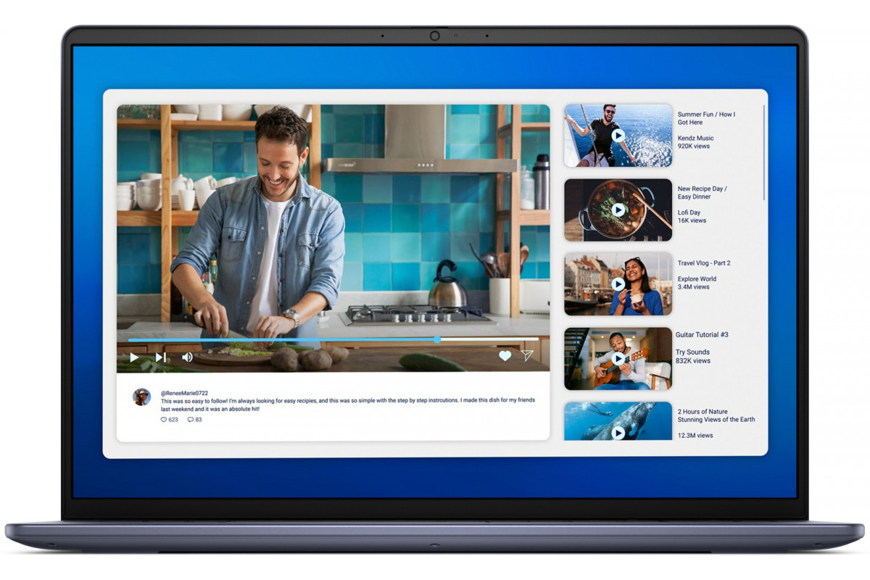
Task: Open the @ReneeMarie0722 username link
Action: [184, 393]
